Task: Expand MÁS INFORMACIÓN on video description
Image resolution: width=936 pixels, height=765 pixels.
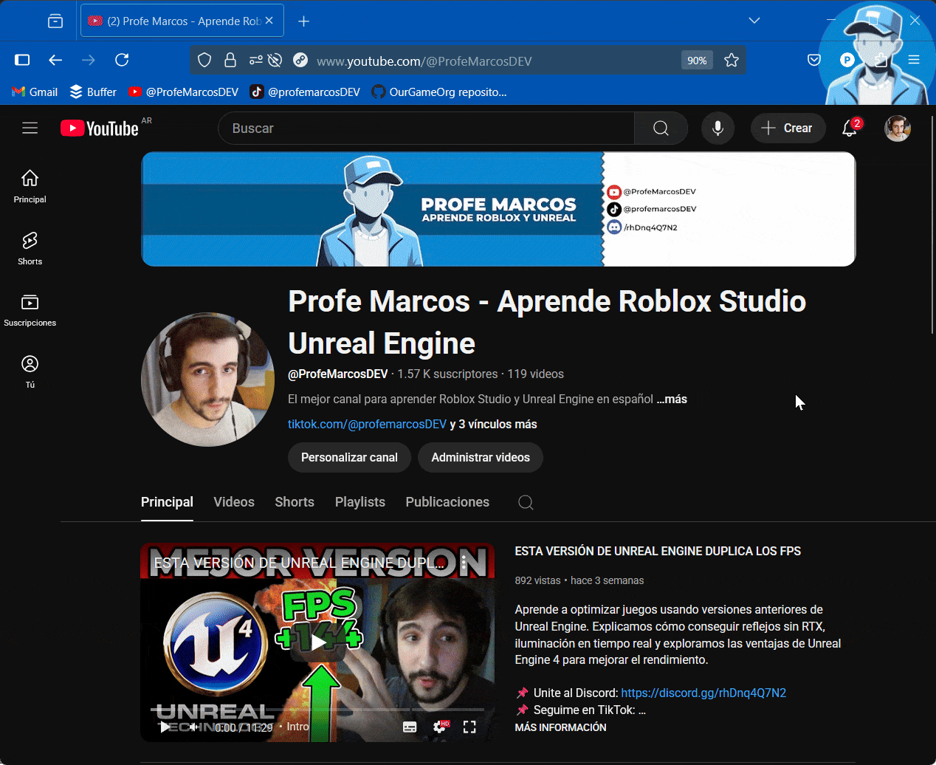Action: tap(560, 727)
